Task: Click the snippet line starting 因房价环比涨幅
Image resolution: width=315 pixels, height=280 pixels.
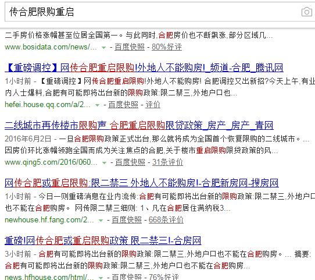Action: click(x=141, y=150)
